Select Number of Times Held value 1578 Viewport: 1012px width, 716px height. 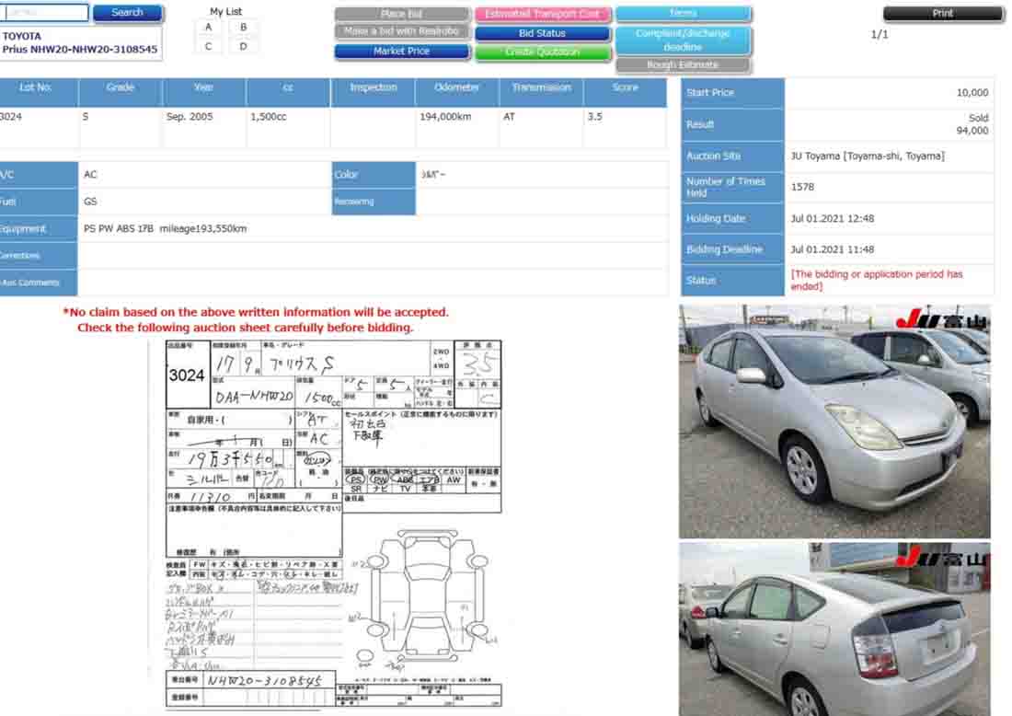(x=802, y=187)
